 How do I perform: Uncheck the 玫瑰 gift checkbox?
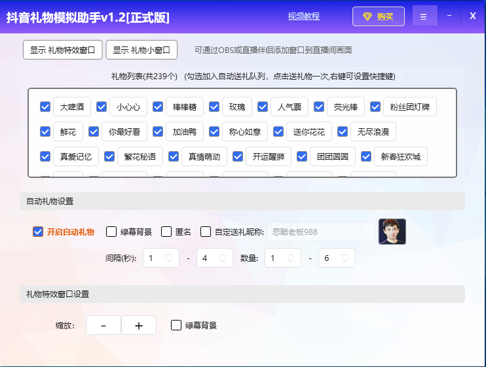(x=214, y=107)
